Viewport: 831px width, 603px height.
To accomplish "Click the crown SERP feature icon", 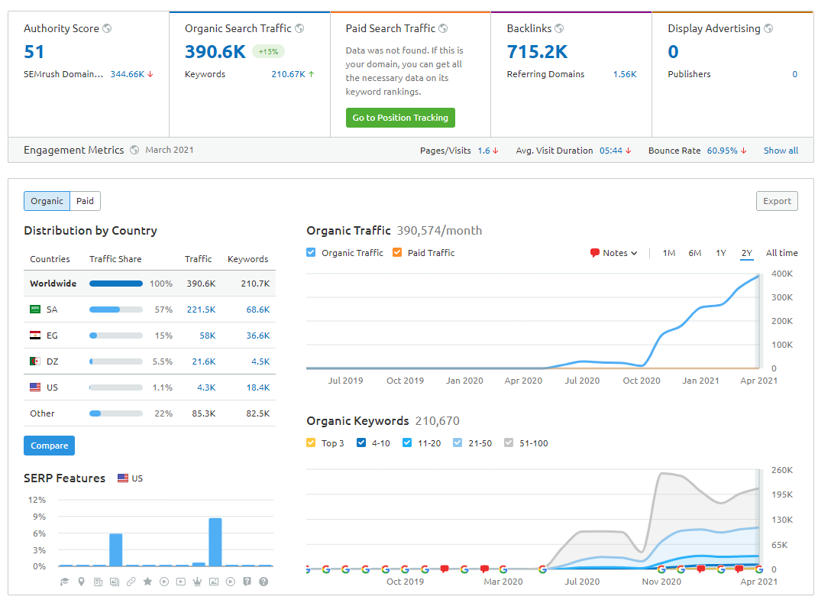I will point(198,582).
